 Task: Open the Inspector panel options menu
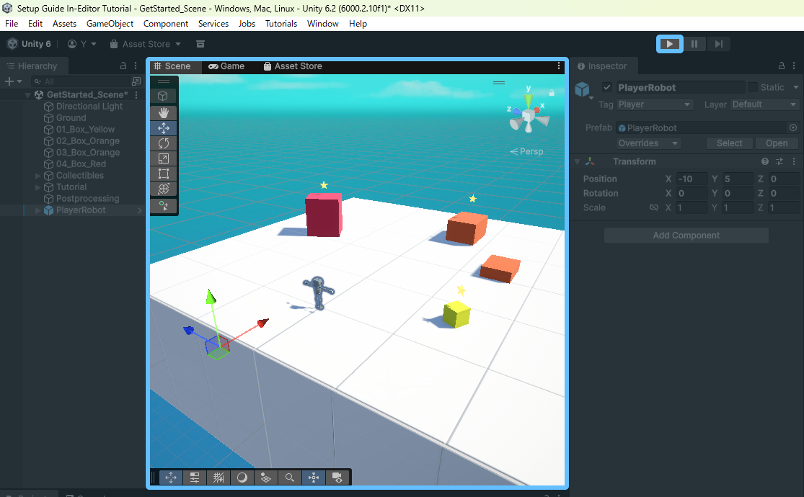click(794, 66)
